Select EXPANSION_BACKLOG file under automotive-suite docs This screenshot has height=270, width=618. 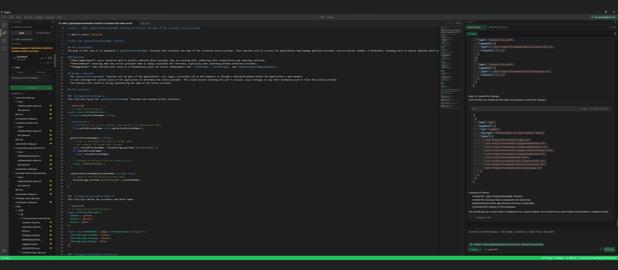29,156
